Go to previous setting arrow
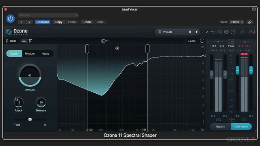This screenshot has width=260, height=146. tap(21, 22)
